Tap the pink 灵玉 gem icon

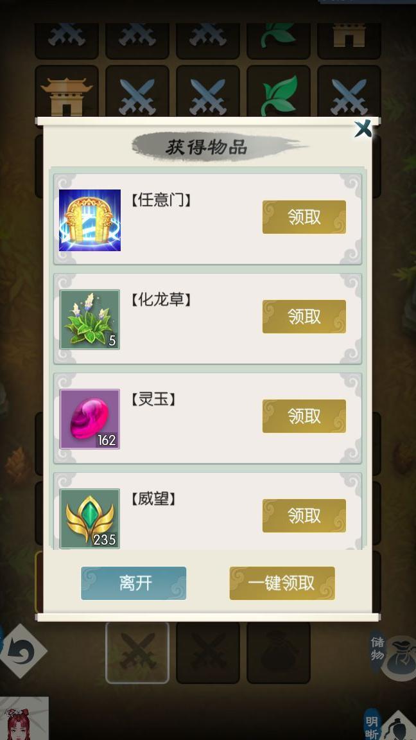point(90,419)
